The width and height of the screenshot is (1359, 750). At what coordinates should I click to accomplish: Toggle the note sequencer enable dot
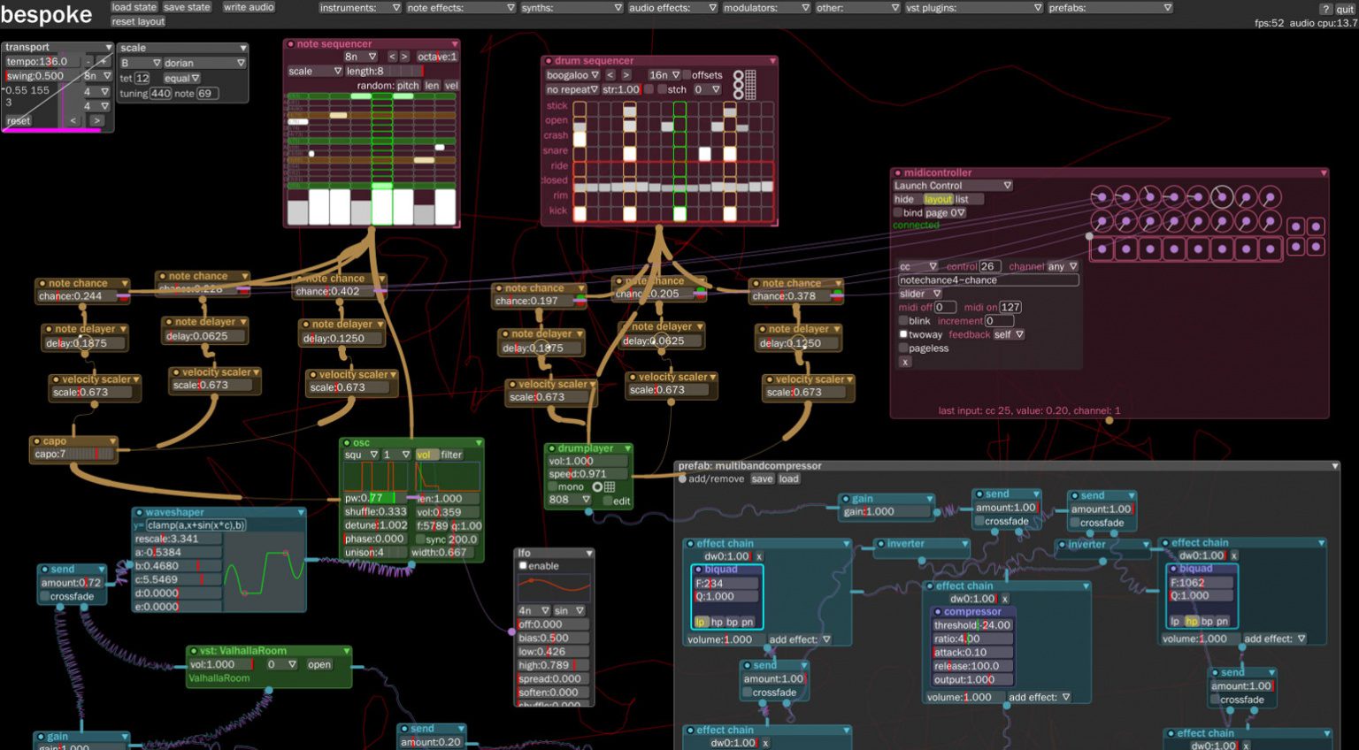pos(290,44)
